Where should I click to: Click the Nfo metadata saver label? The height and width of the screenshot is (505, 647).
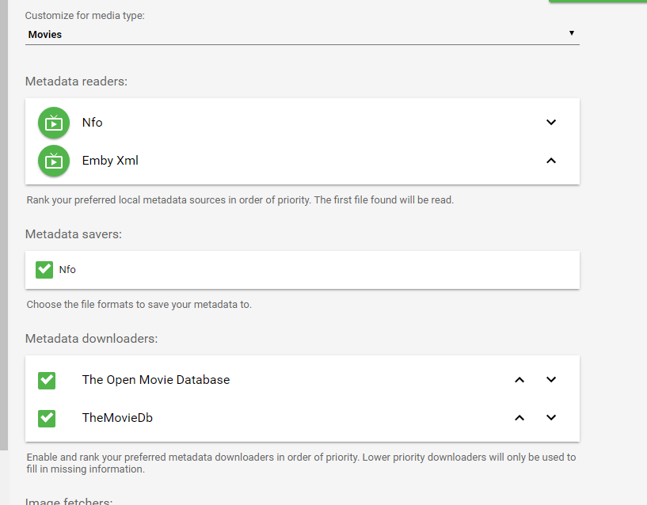pos(67,270)
